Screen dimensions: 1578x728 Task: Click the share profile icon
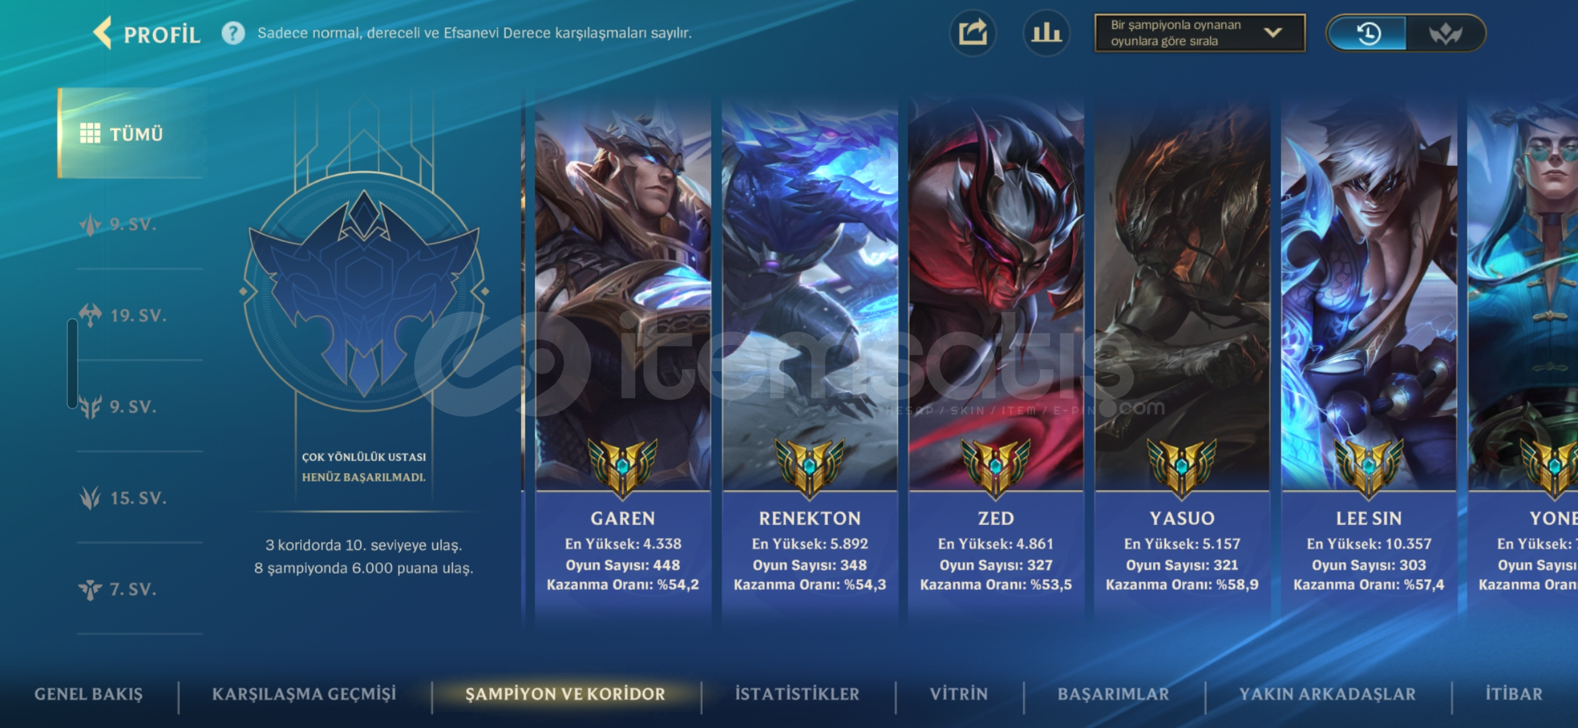972,33
